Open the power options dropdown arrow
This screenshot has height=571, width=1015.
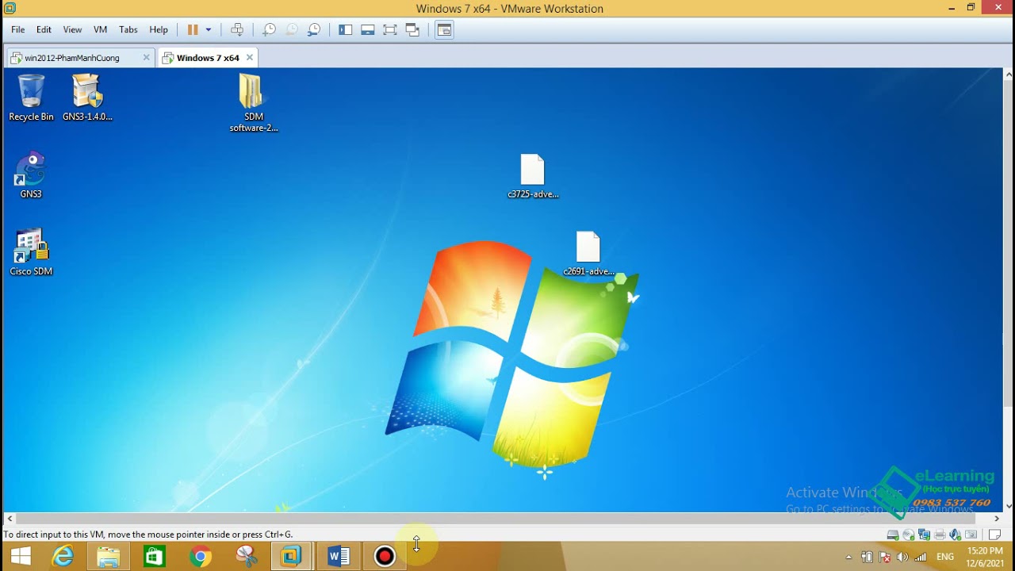209,29
